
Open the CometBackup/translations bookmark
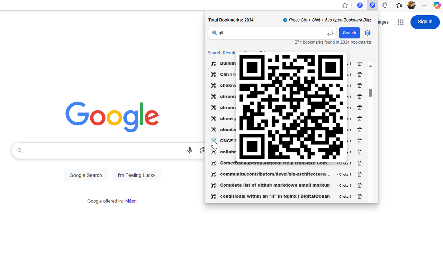pos(275,163)
